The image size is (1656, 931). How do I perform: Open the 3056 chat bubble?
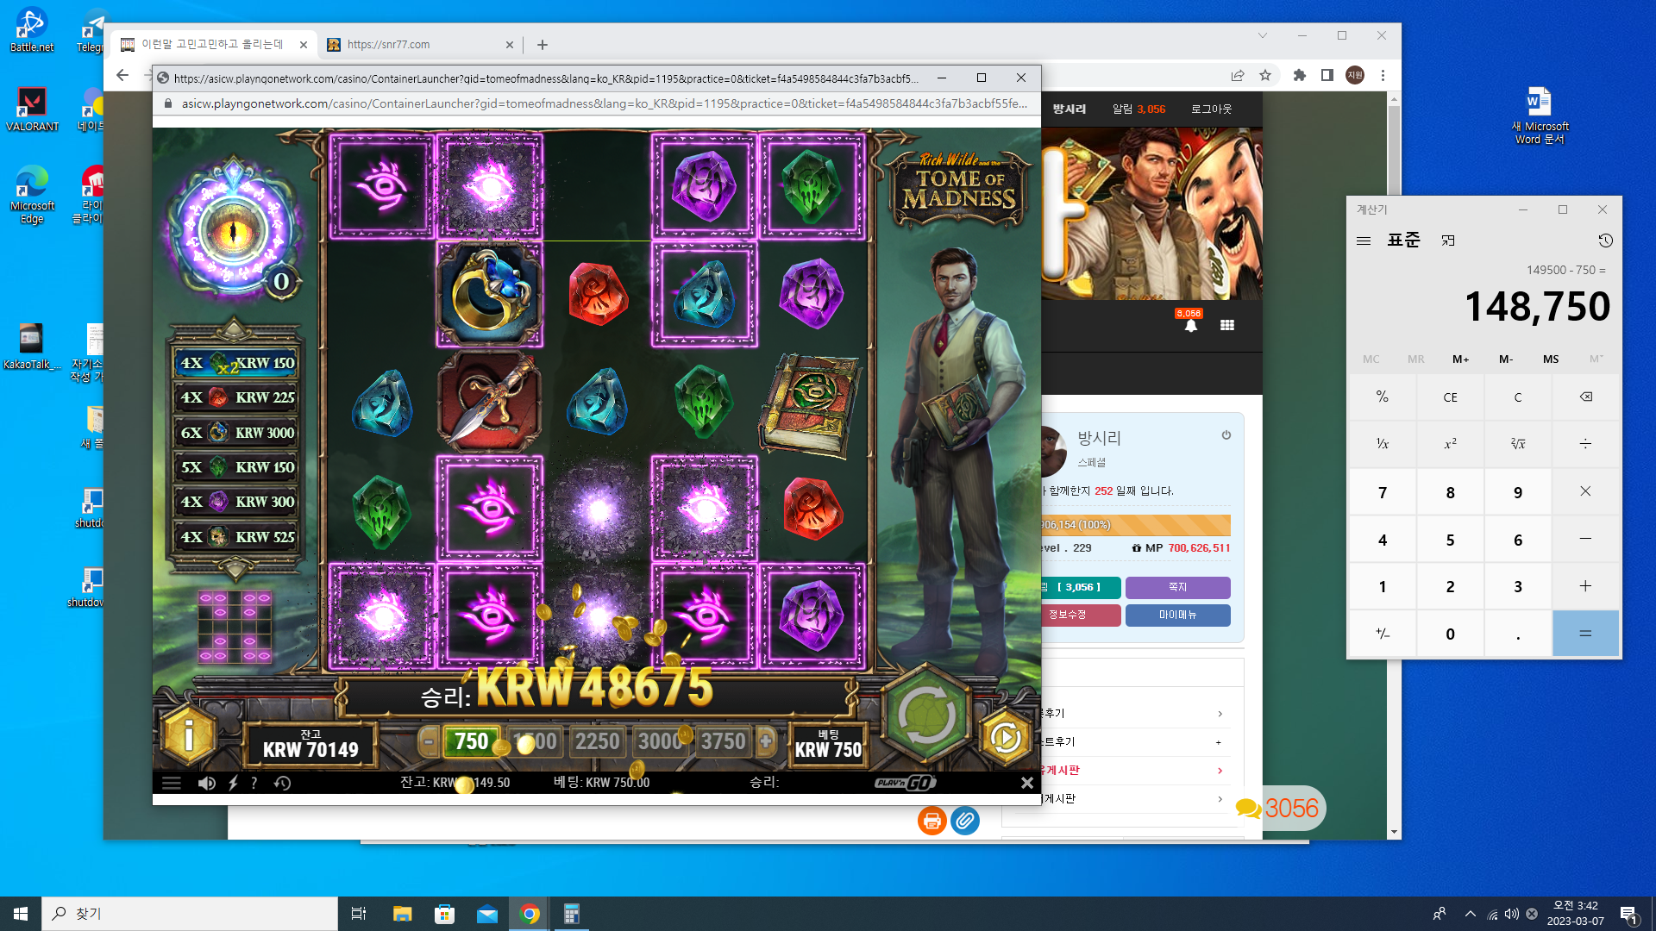1277,808
